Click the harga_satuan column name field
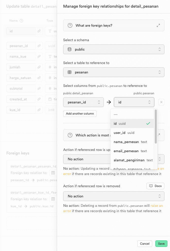Image resolution: width=170 pixels, height=251 pixels. (x=21, y=78)
